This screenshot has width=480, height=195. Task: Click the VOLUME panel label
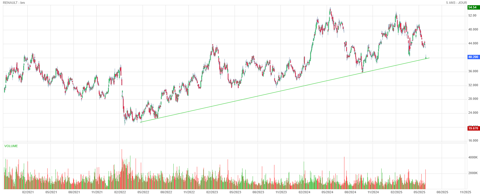coord(11,146)
